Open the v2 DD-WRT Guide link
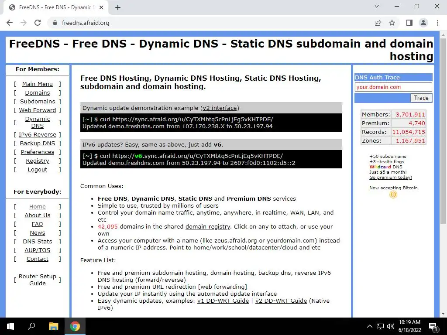Image resolution: width=447 pixels, height=335 pixels. [x=281, y=301]
